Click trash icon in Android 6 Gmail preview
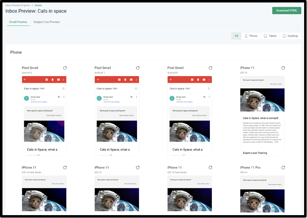The width and height of the screenshot is (307, 218). [53, 79]
